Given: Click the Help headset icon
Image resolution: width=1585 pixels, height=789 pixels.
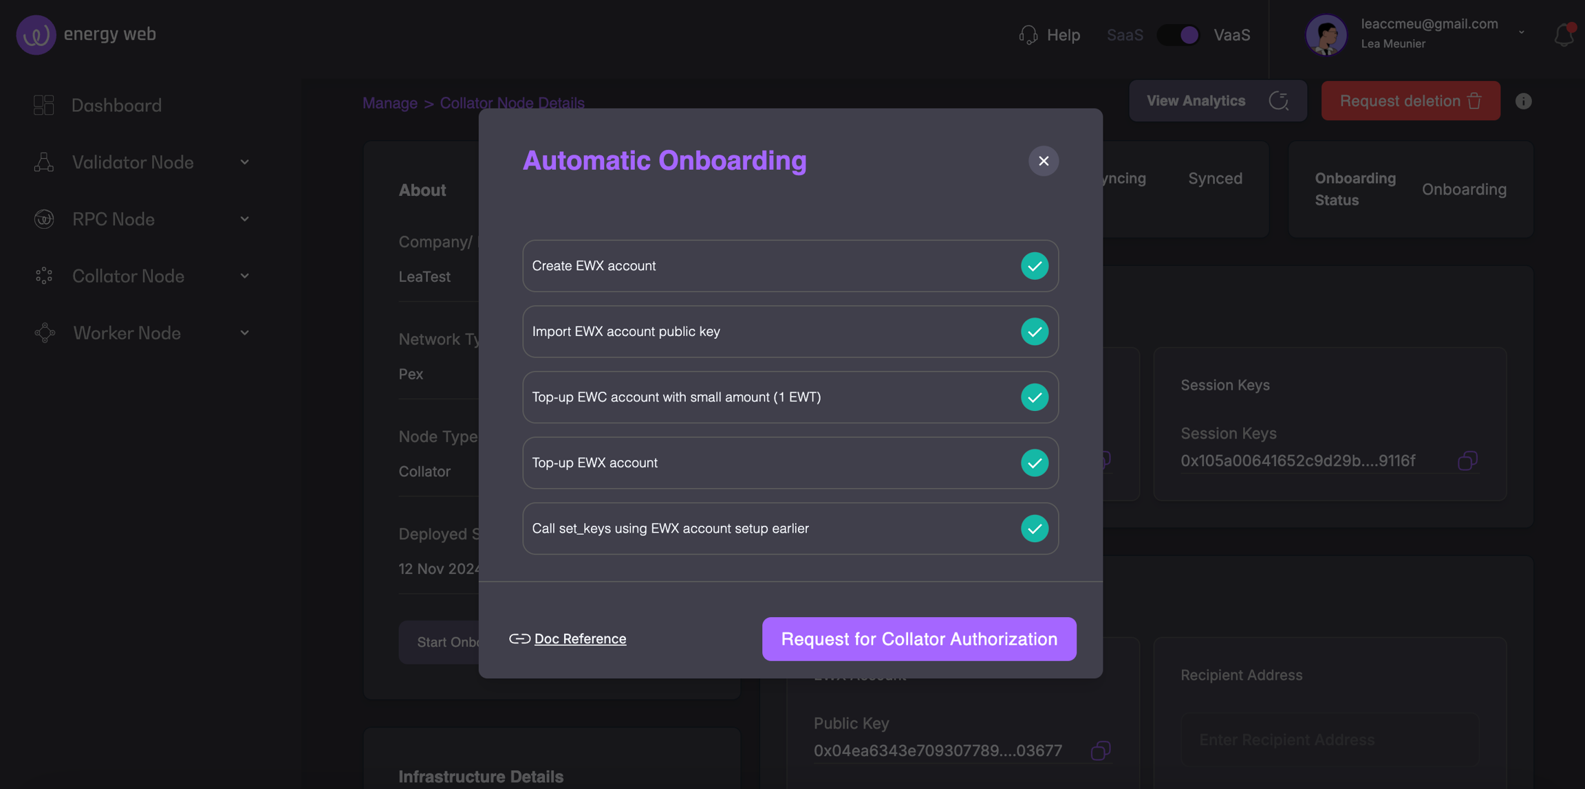Looking at the screenshot, I should pos(1028,34).
